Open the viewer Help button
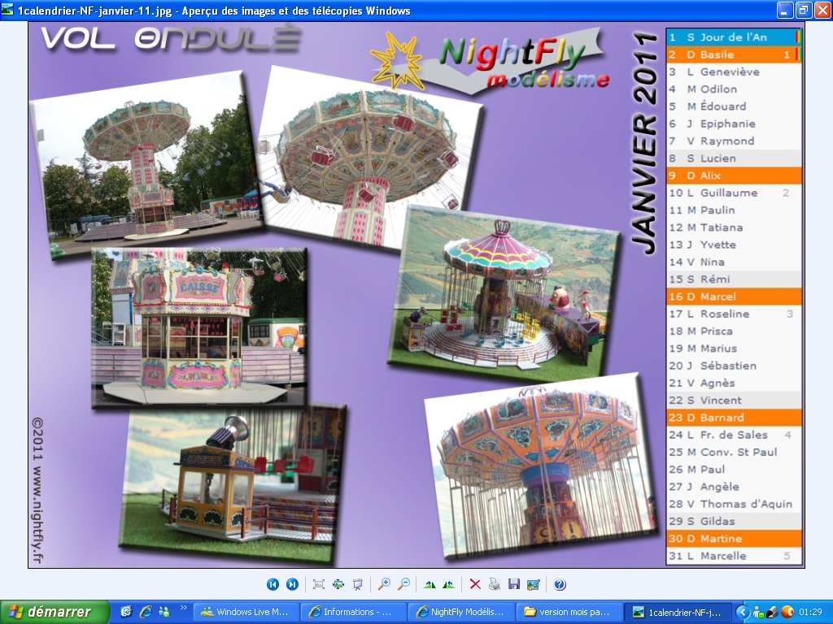This screenshot has height=624, width=833. point(560,584)
